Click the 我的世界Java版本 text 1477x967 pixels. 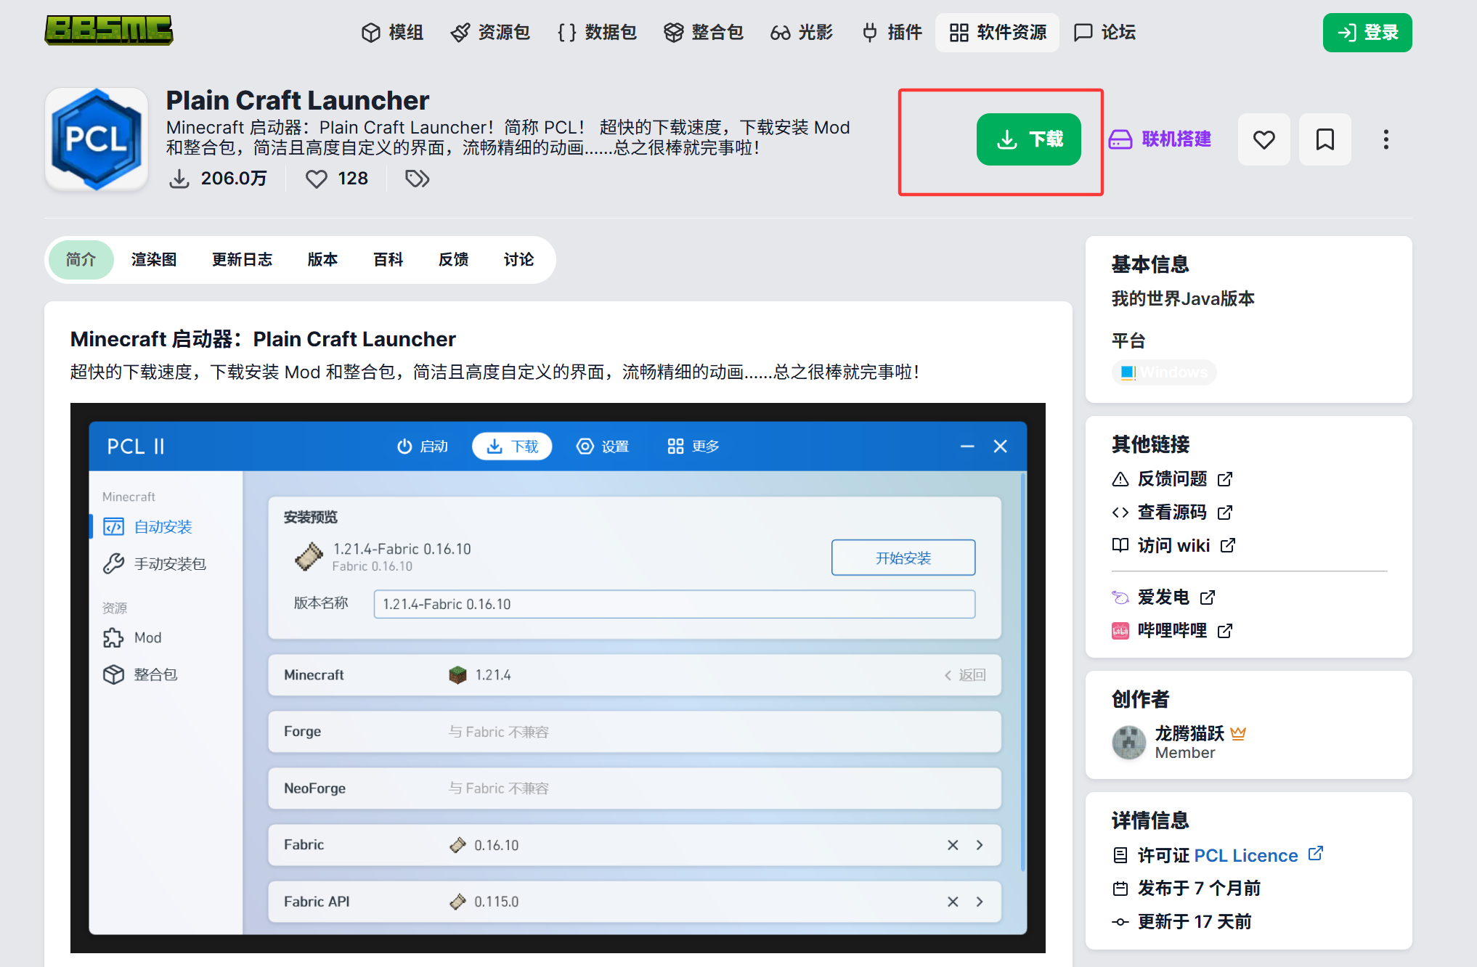(x=1183, y=299)
